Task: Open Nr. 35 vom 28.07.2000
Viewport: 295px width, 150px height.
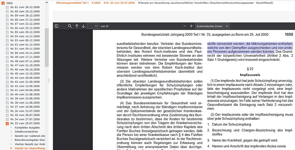Action: click(25, 115)
